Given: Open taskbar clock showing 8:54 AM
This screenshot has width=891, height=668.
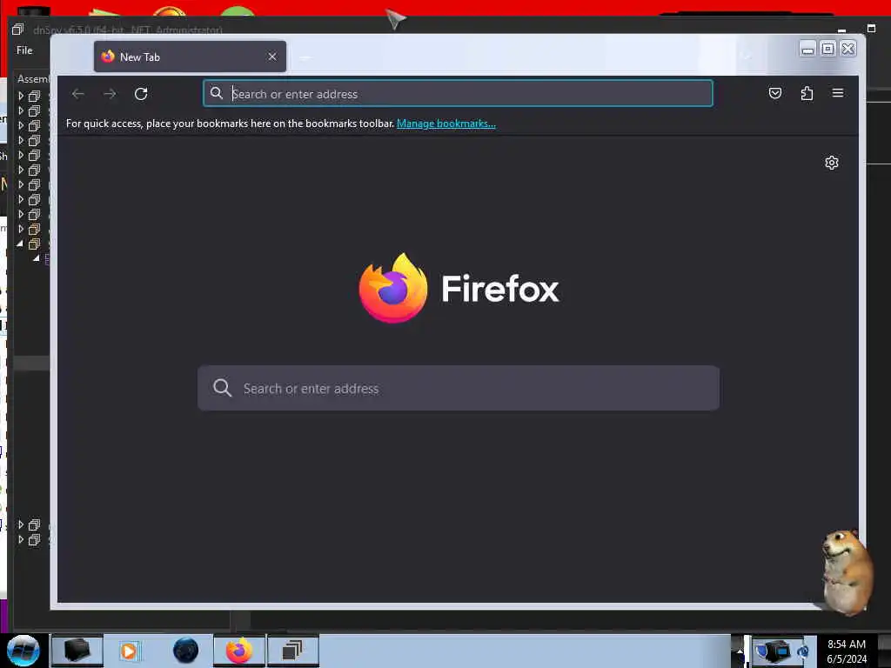Looking at the screenshot, I should pos(847,651).
